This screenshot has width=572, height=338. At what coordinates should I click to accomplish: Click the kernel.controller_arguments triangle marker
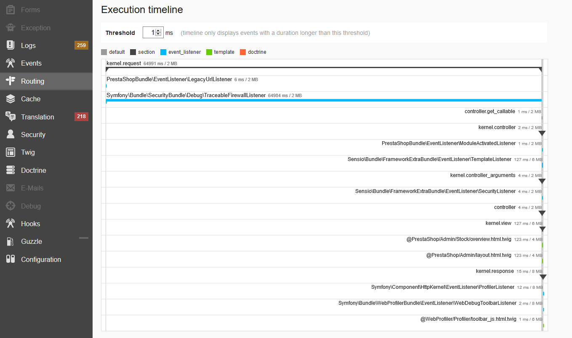tap(542, 181)
